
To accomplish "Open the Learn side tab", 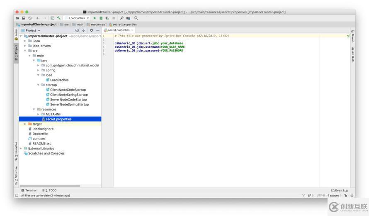I will click(x=16, y=34).
